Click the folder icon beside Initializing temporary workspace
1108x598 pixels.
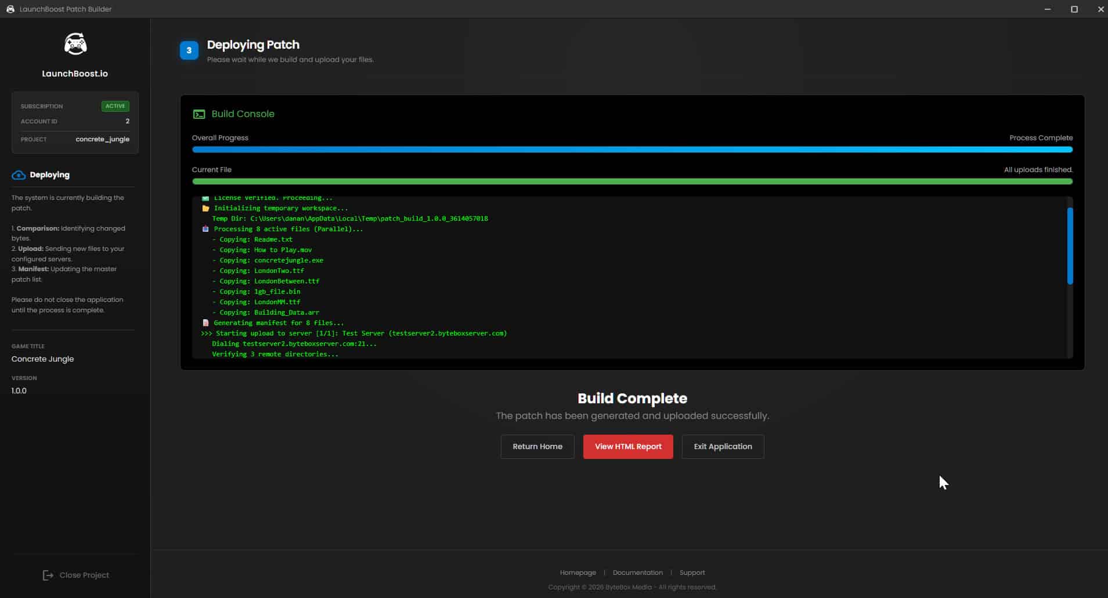coord(205,208)
